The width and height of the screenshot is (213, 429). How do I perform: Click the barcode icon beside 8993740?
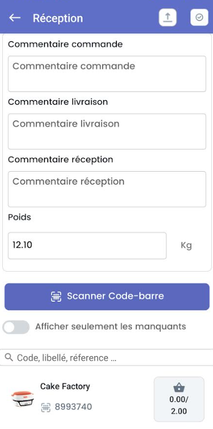pyautogui.click(x=46, y=407)
